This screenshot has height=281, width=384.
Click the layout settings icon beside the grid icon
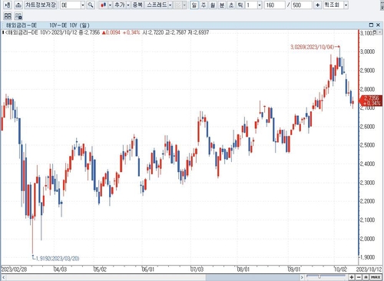(x=18, y=16)
